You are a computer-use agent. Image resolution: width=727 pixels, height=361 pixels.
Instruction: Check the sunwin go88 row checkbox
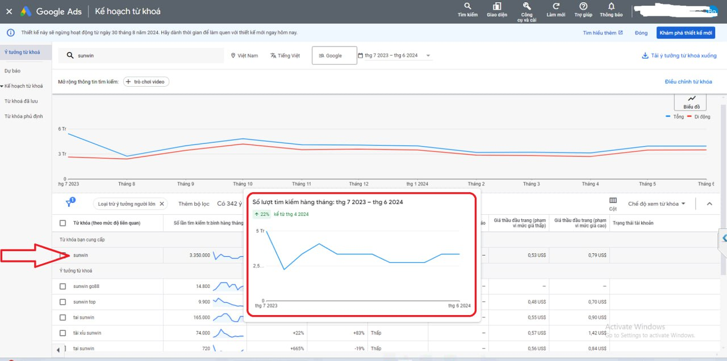pos(62,286)
